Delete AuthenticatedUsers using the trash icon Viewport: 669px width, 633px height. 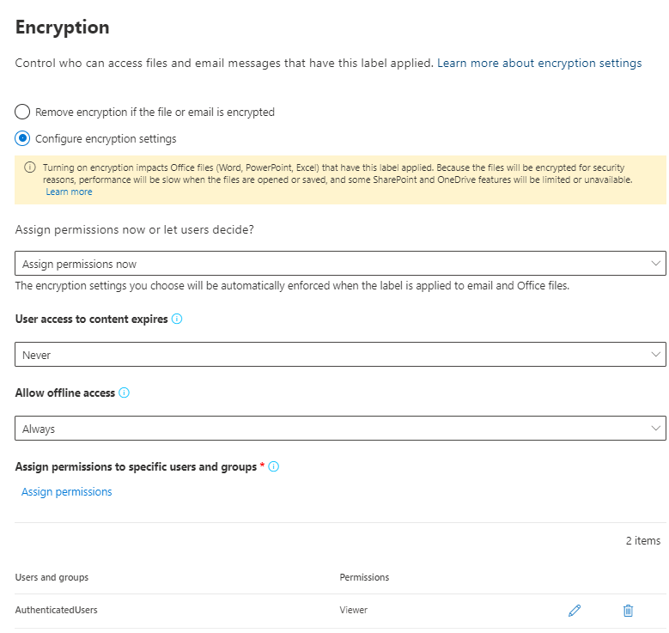[x=628, y=611]
